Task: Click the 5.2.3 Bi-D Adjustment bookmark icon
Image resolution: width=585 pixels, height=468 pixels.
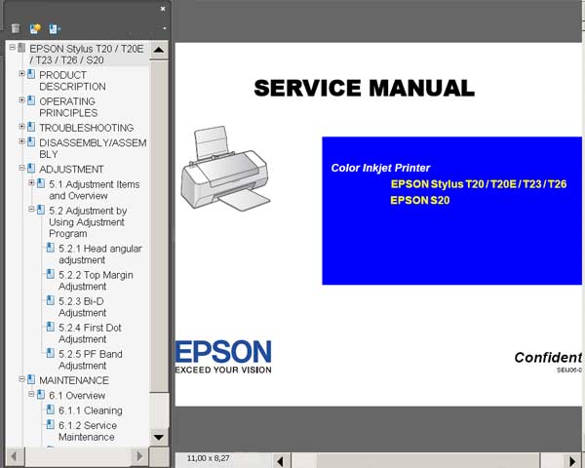Action: click(51, 300)
